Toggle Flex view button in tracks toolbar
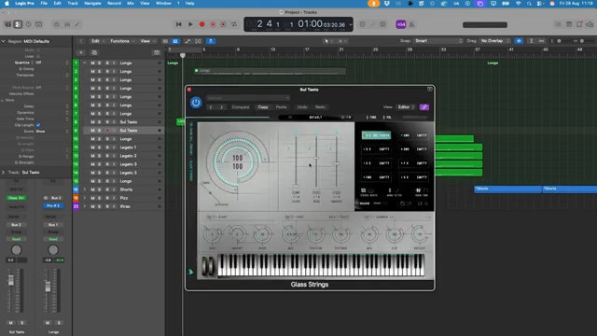 (198, 41)
